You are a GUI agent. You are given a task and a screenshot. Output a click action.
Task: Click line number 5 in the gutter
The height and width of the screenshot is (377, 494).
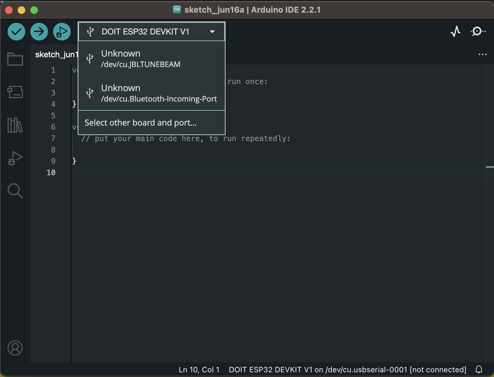[x=53, y=116]
